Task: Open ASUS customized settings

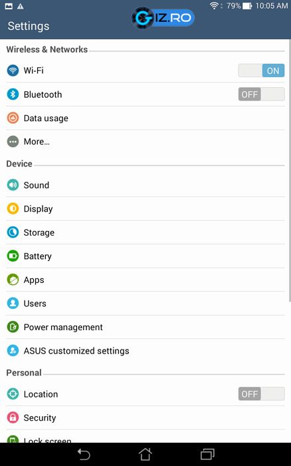Action: pos(145,351)
